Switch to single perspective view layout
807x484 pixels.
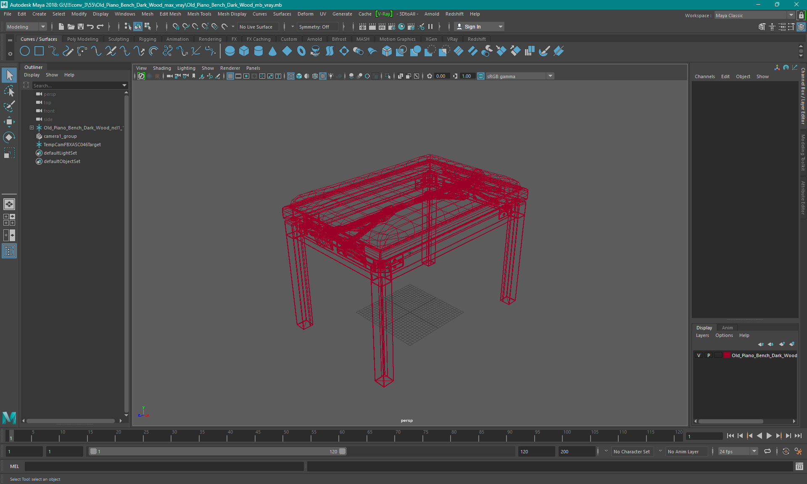pos(9,204)
